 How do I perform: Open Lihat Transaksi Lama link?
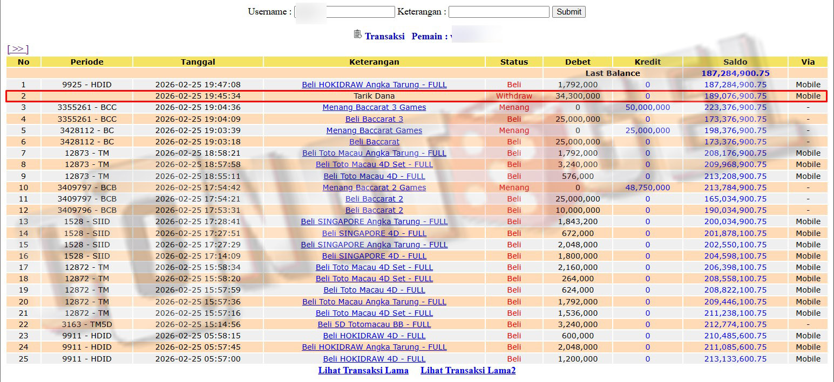(x=363, y=371)
